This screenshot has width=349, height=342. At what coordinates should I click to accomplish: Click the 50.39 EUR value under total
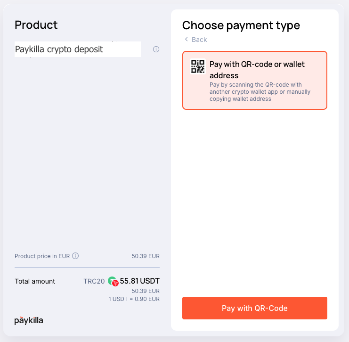(146, 291)
